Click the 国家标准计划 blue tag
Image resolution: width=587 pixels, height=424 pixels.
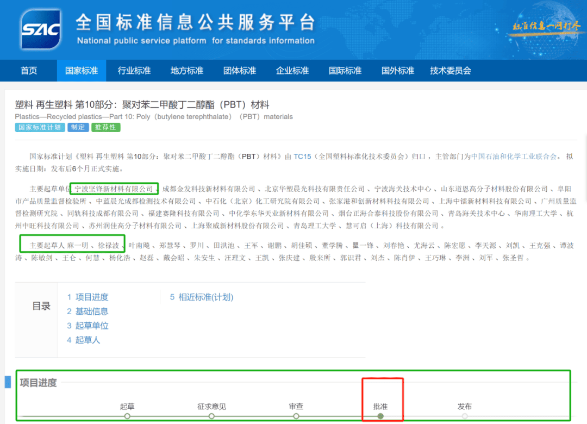click(x=40, y=127)
